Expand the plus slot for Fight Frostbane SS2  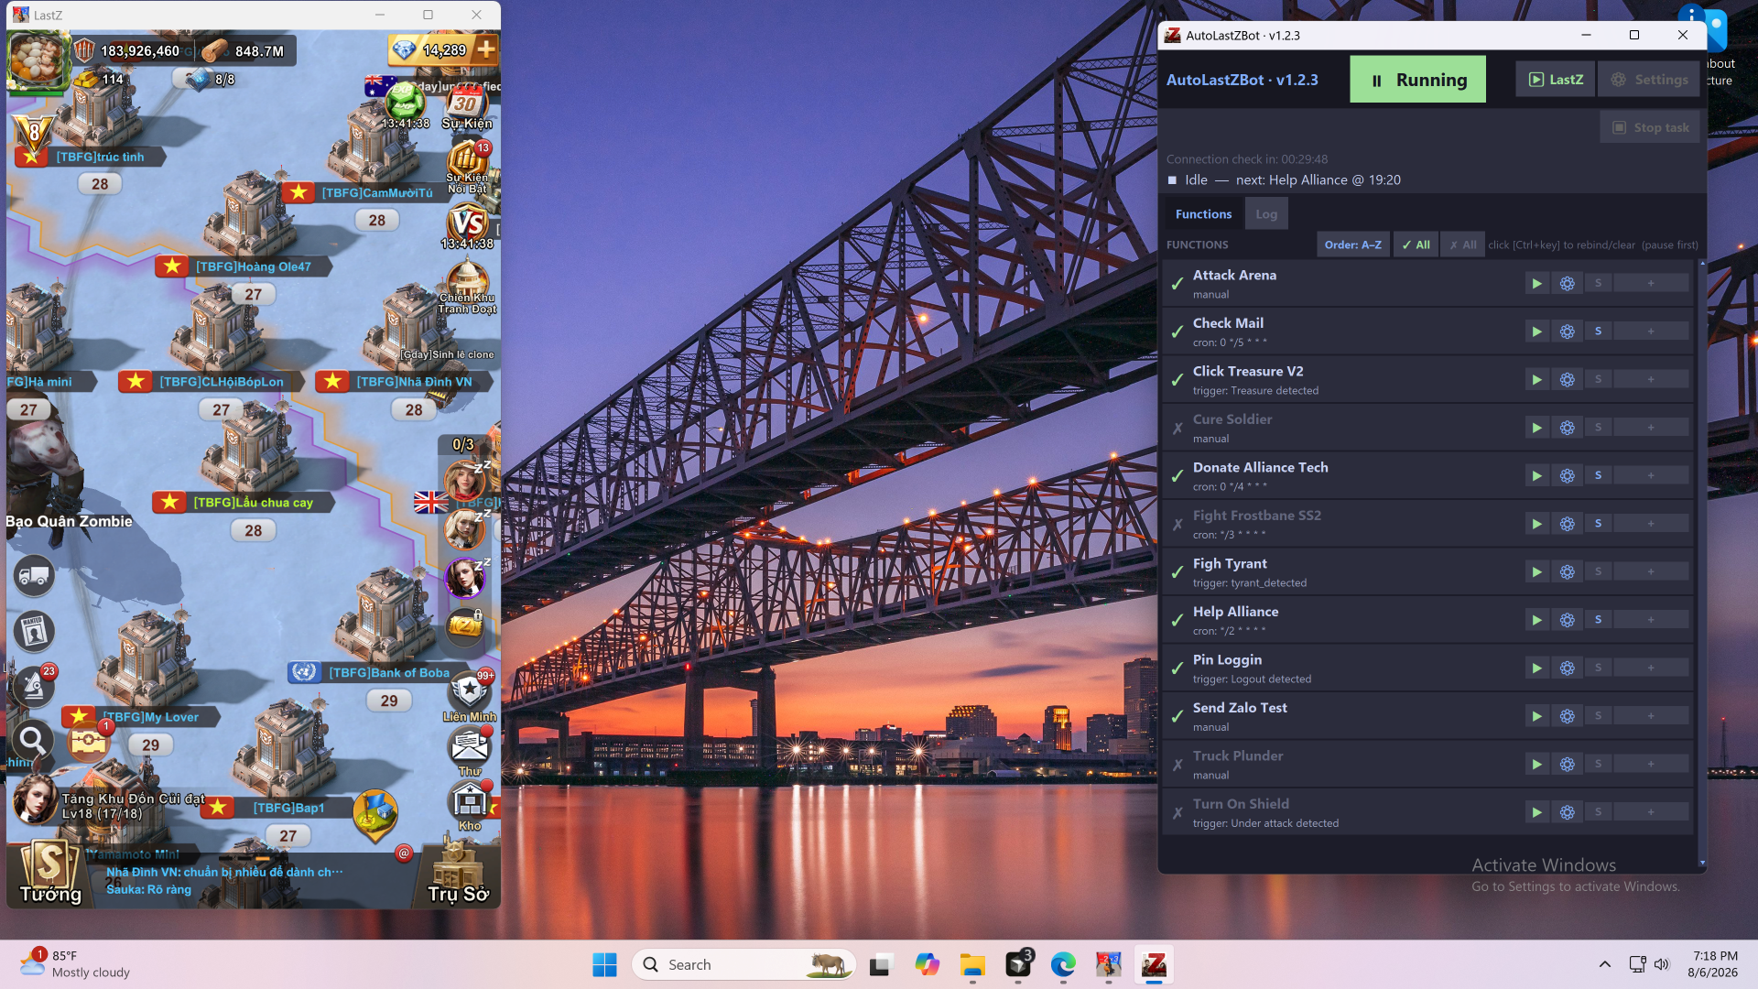pyautogui.click(x=1651, y=524)
